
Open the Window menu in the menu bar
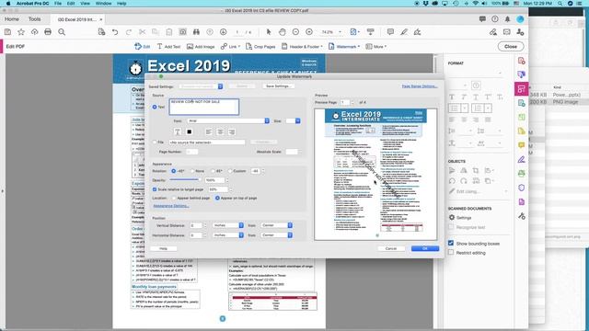(x=103, y=4)
